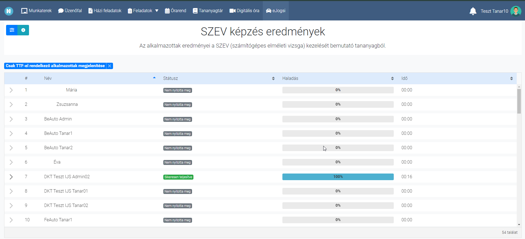The image size is (525, 239).
Task: Click the Sikeresen teljesítve status badge
Action: (x=178, y=177)
